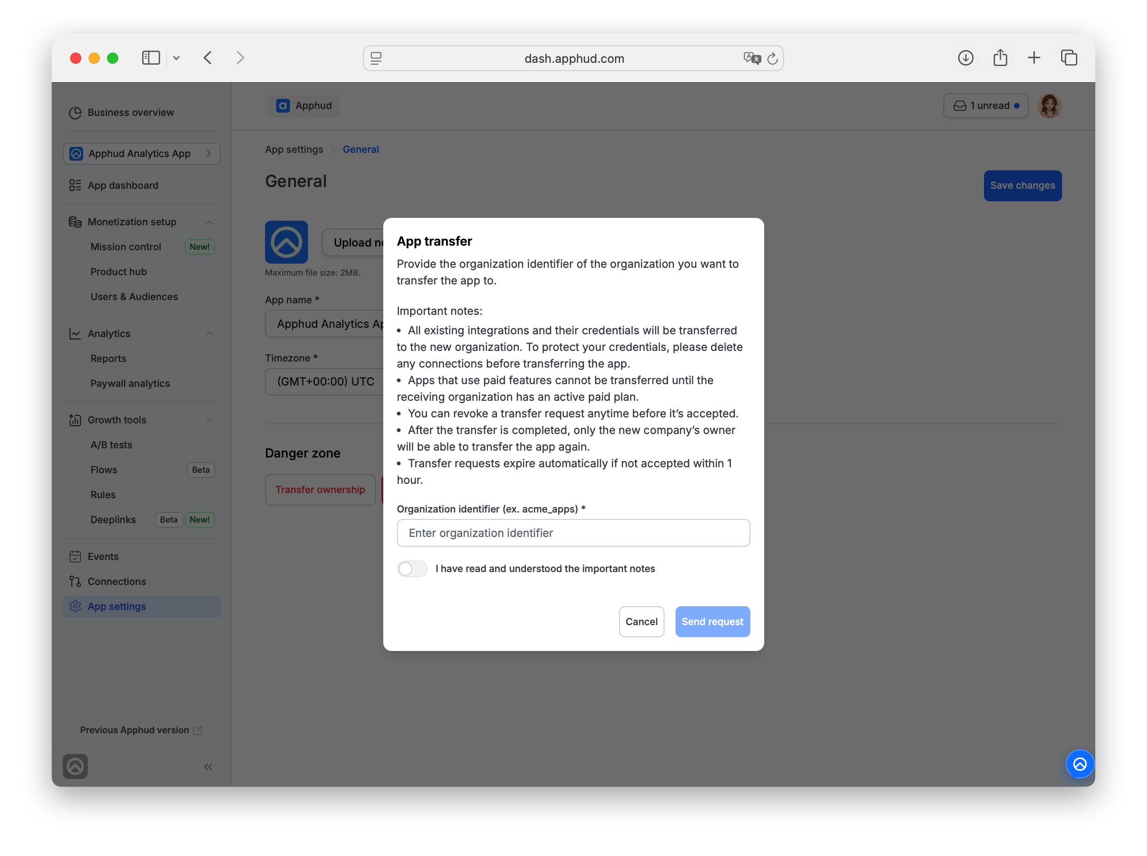The width and height of the screenshot is (1147, 856).
Task: Click the external link icon near Previous version
Action: (x=197, y=730)
